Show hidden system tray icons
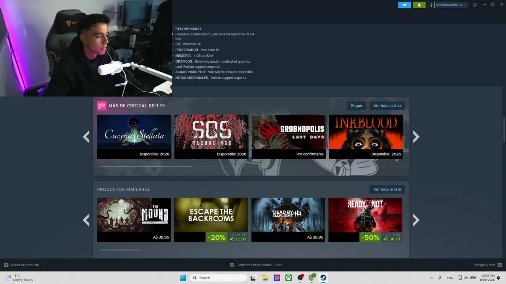The width and height of the screenshot is (506, 284). (431, 278)
